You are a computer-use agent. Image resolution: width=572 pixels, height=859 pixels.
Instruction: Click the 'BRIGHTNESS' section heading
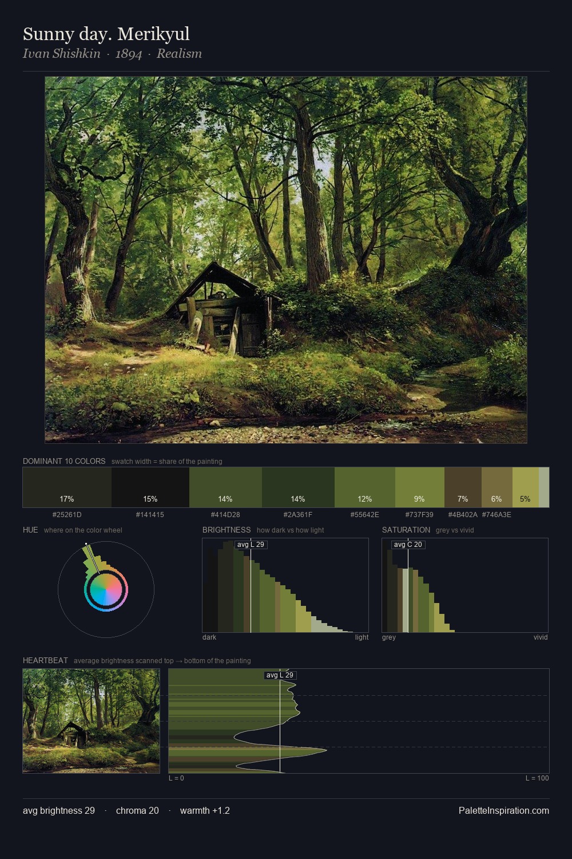(227, 530)
